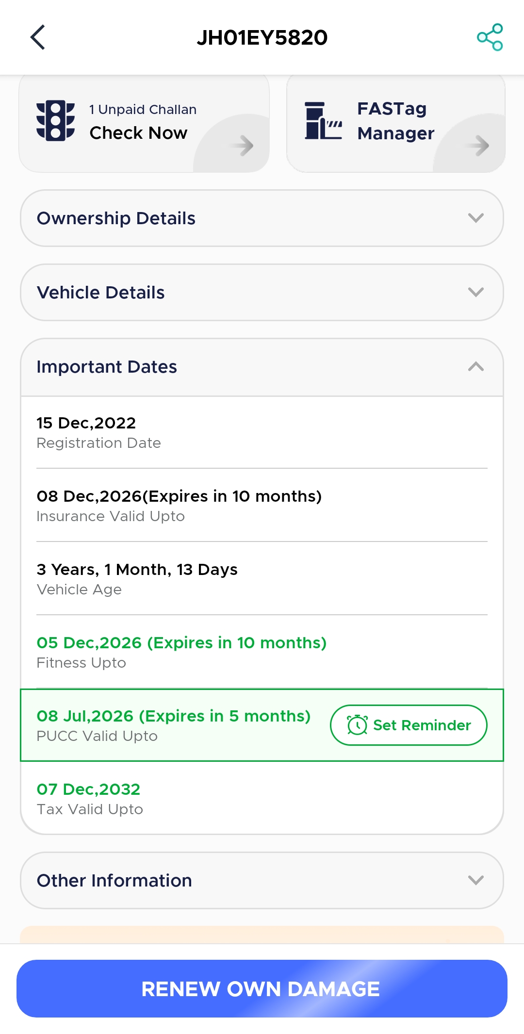Click the RENEW OWN DAMAGE button
524x1034 pixels.
(x=262, y=988)
